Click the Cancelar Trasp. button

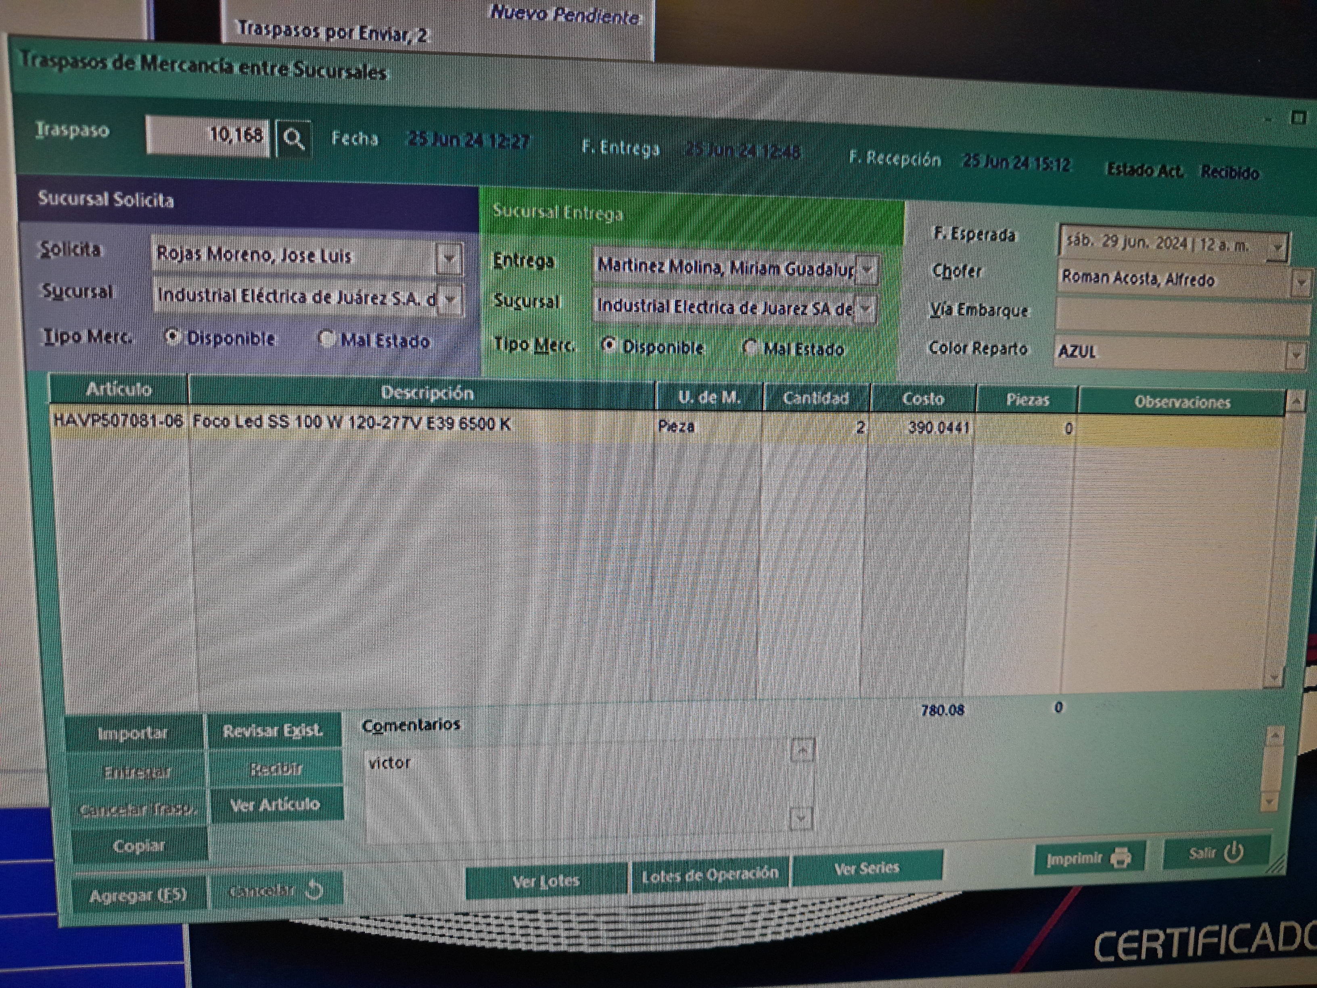tap(138, 810)
